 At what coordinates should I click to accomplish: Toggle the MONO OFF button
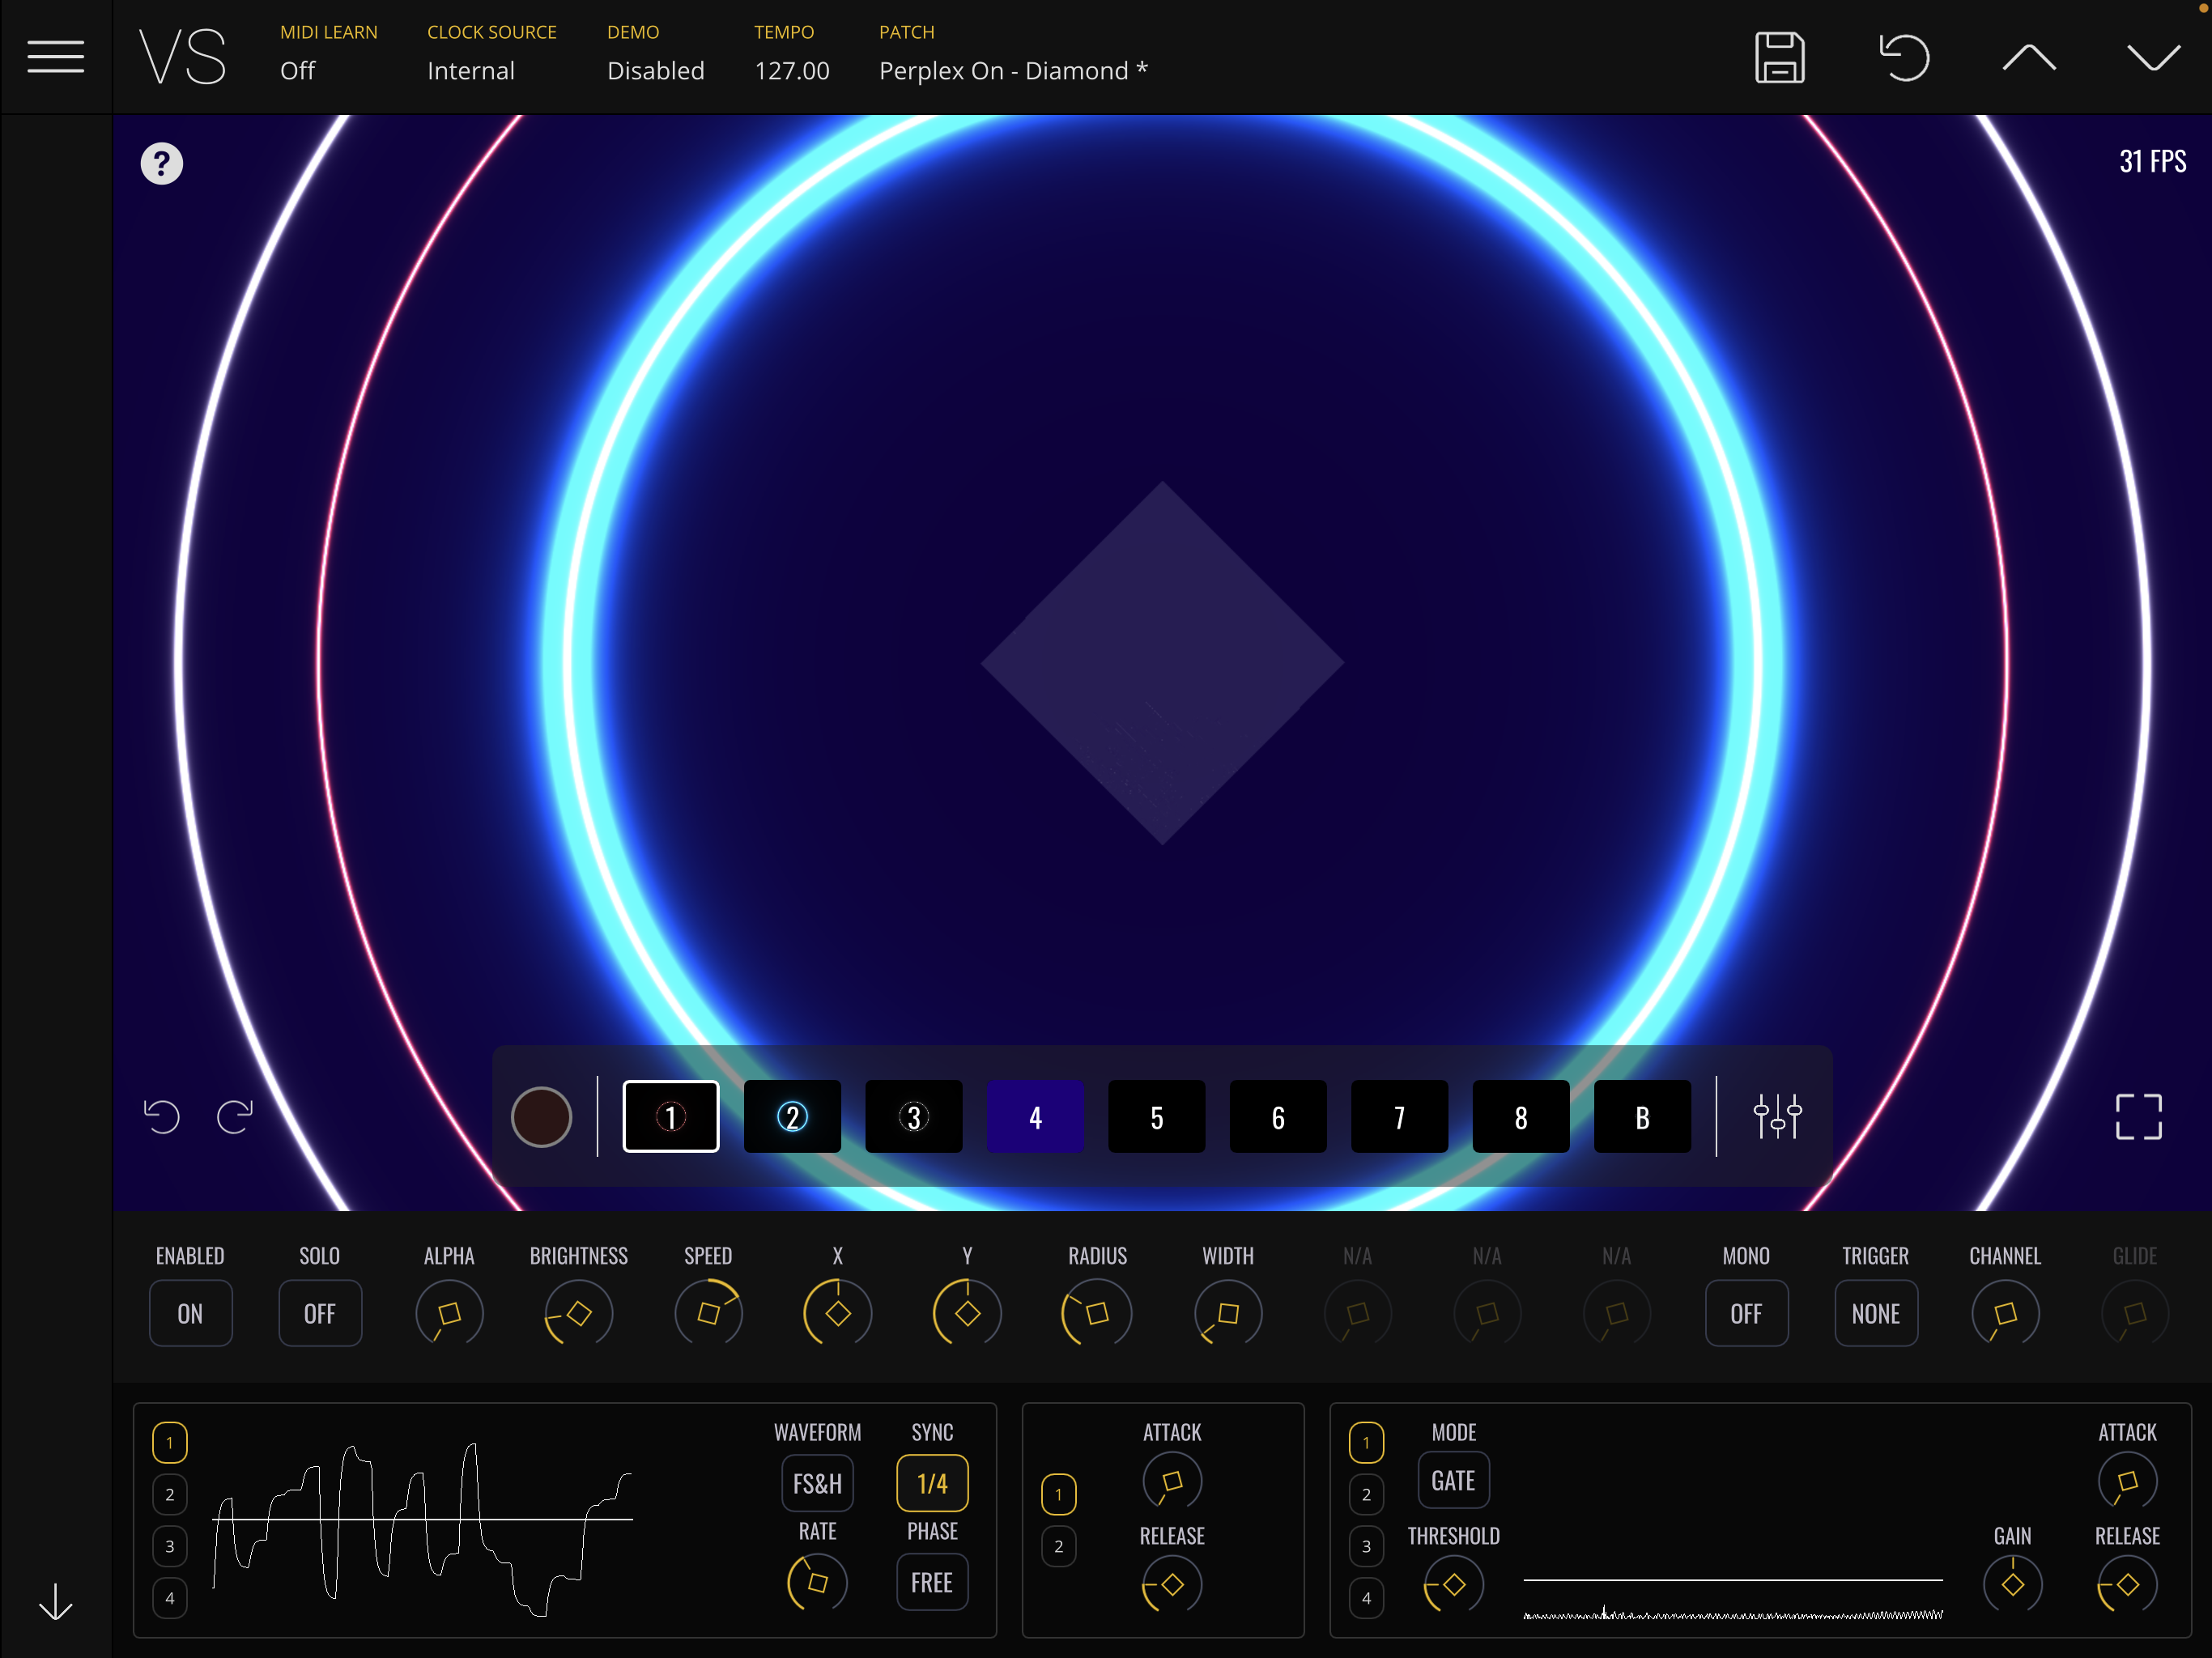tap(1746, 1313)
